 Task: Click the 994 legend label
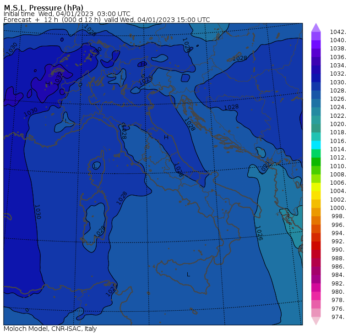(339, 233)
